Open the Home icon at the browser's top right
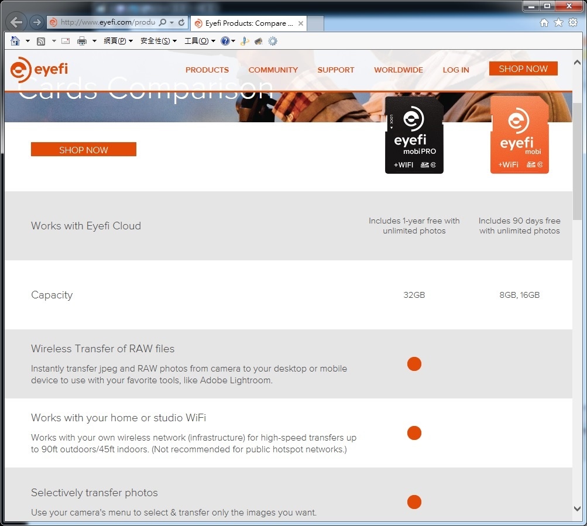This screenshot has height=526, width=587. point(544,22)
